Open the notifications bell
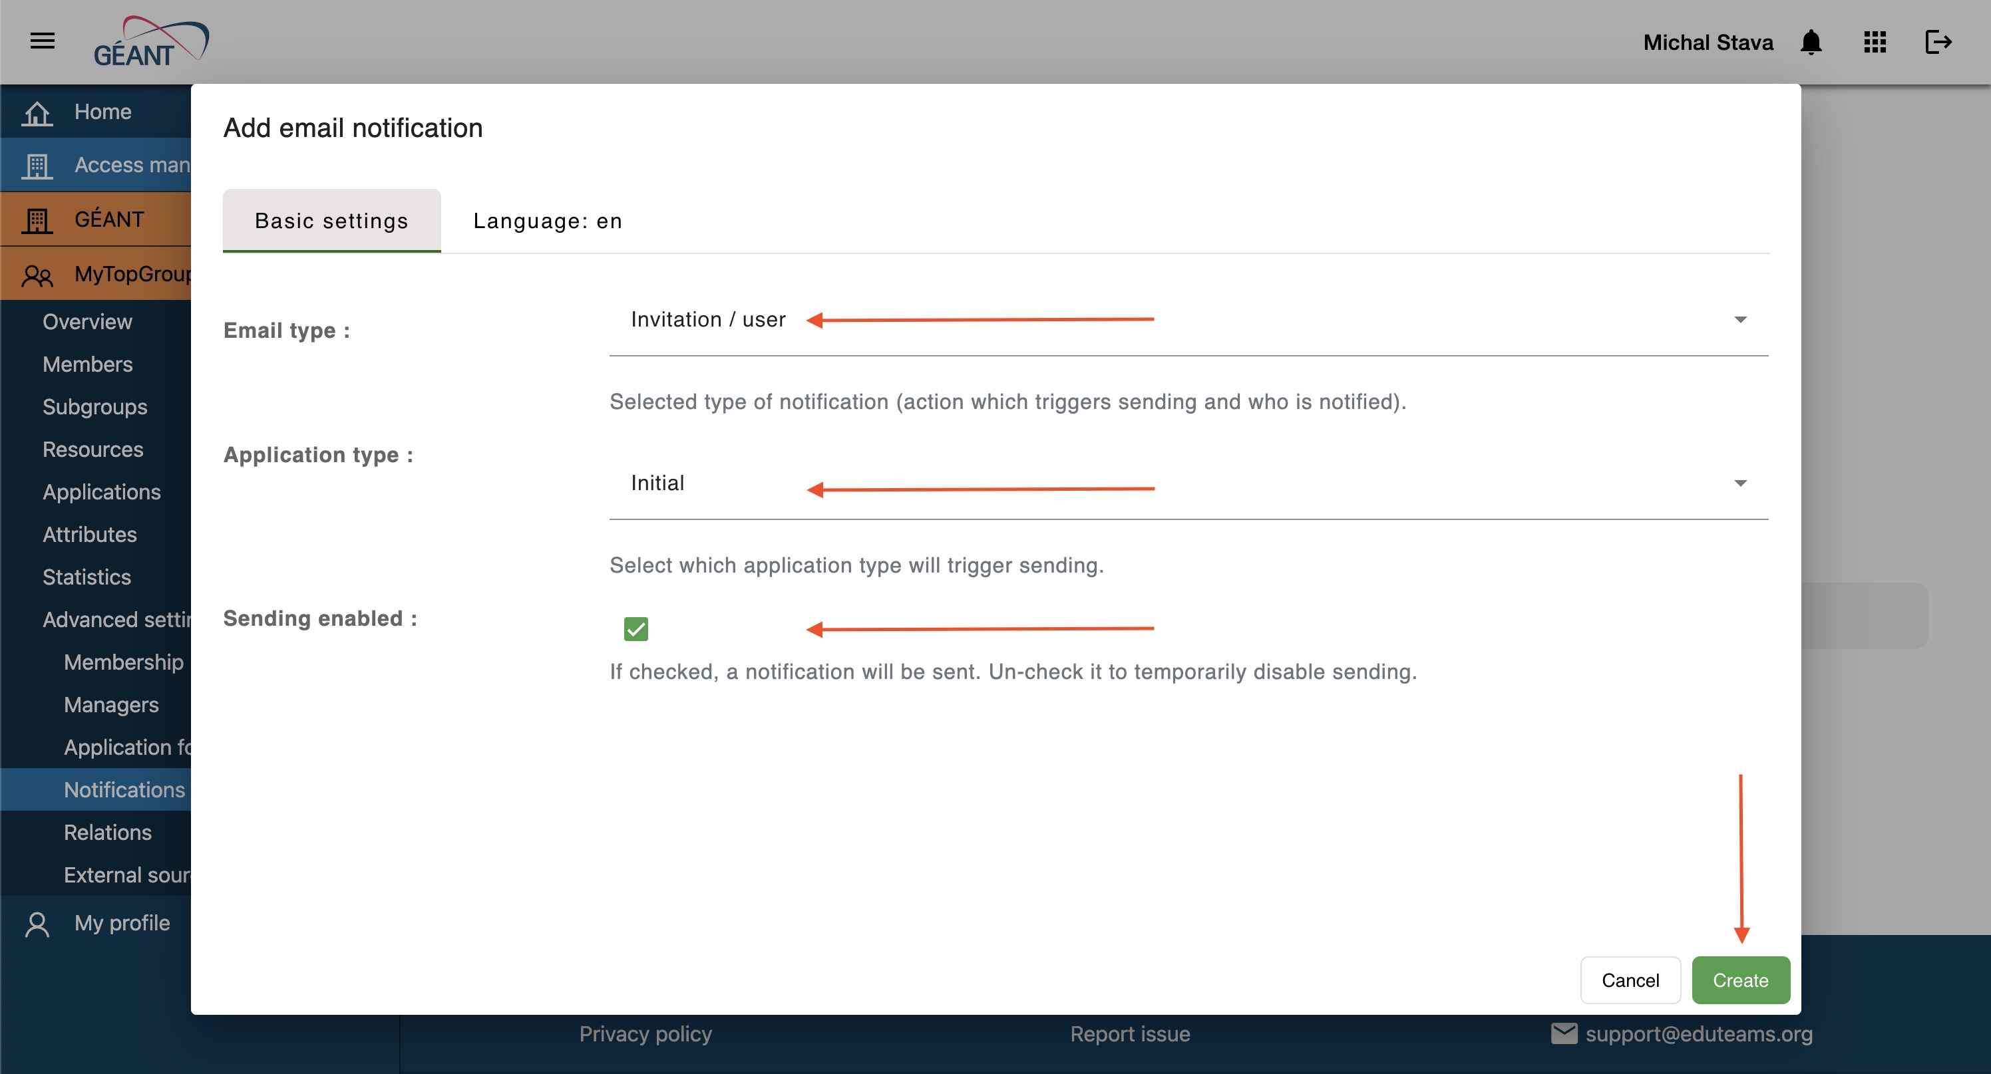Viewport: 1991px width, 1074px height. (1811, 42)
